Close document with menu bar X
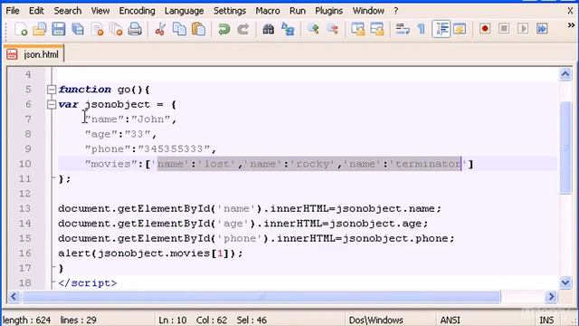This screenshot has width=579, height=326. point(571,11)
